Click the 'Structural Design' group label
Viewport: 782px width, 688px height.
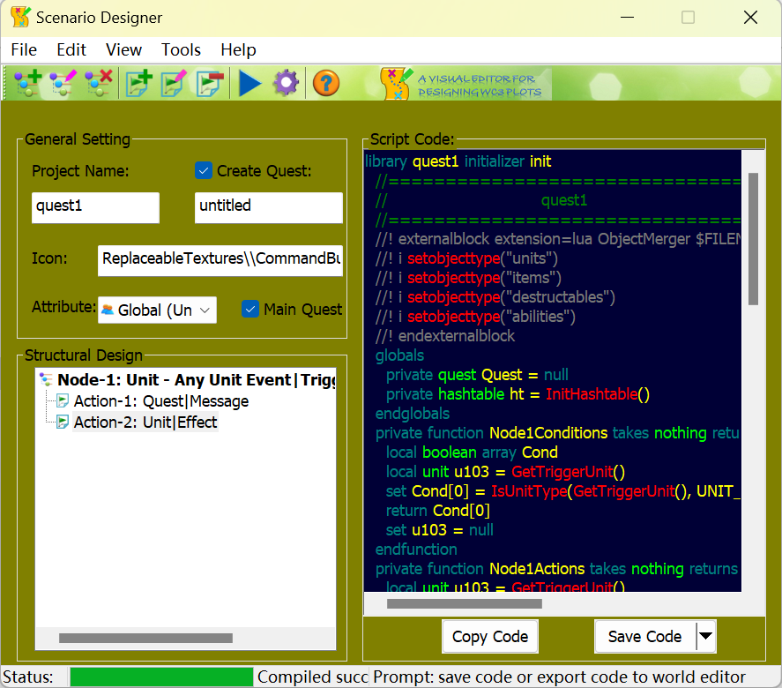83,355
